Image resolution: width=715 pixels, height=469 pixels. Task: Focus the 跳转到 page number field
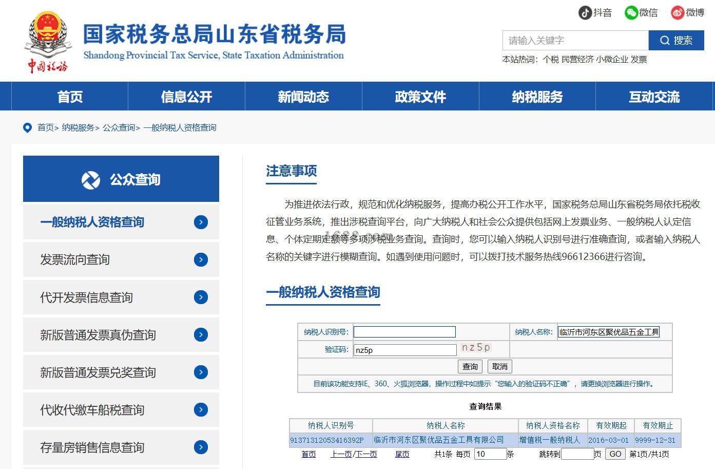click(x=577, y=454)
